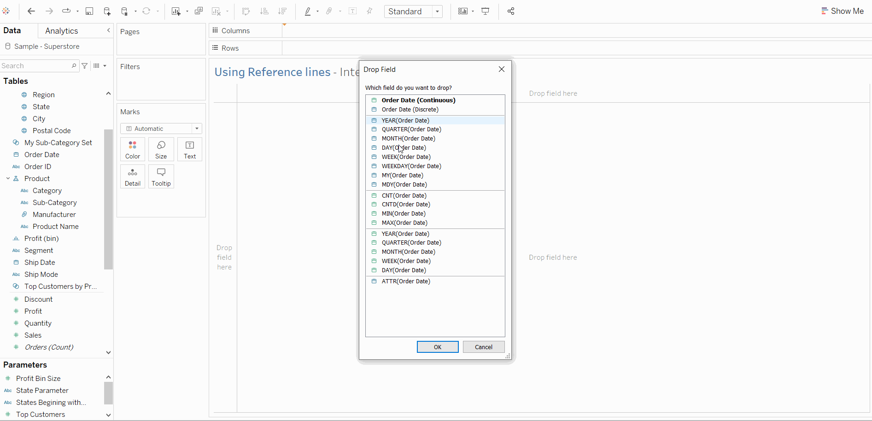Open the Automatic mark type dropdown
The height and width of the screenshot is (421, 872).
(x=161, y=129)
